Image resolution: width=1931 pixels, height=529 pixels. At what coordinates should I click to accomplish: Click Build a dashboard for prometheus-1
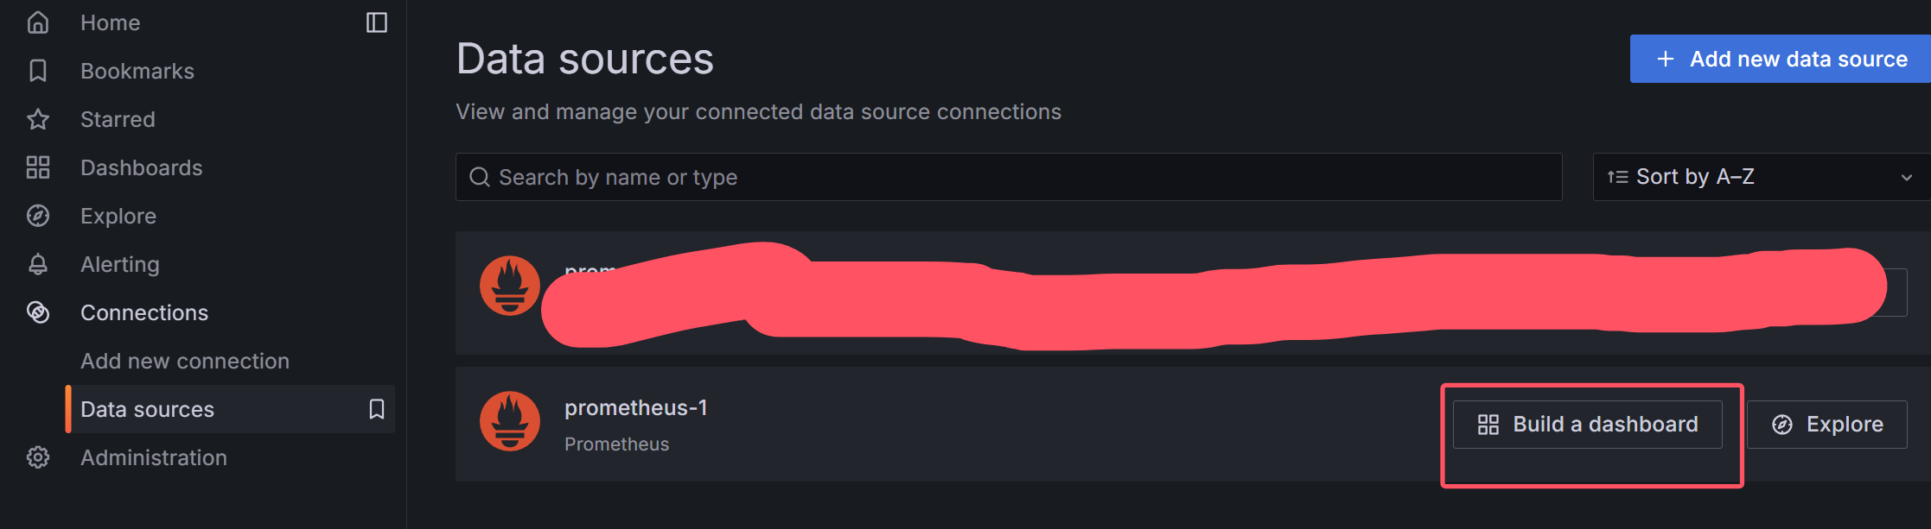point(1588,425)
